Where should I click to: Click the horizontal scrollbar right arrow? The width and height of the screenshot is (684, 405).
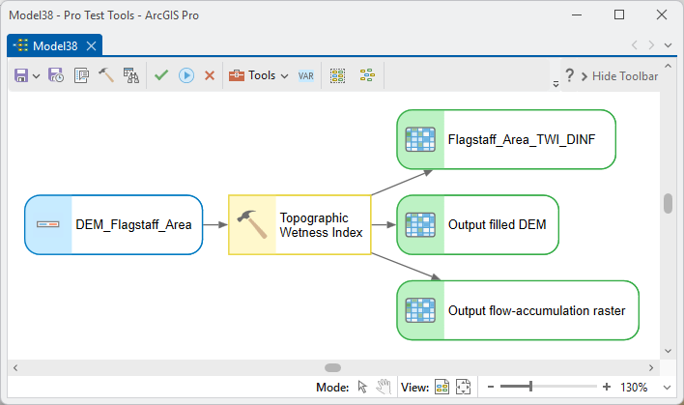(x=651, y=368)
